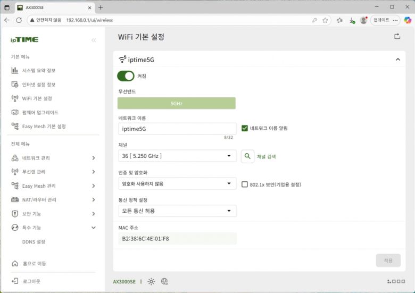This screenshot has width=415, height=293.
Task: Click the AX3000SE model link in footer
Action: [x=124, y=282]
